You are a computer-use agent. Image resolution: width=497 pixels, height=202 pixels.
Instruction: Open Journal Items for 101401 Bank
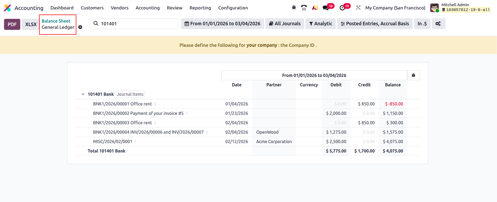130,94
